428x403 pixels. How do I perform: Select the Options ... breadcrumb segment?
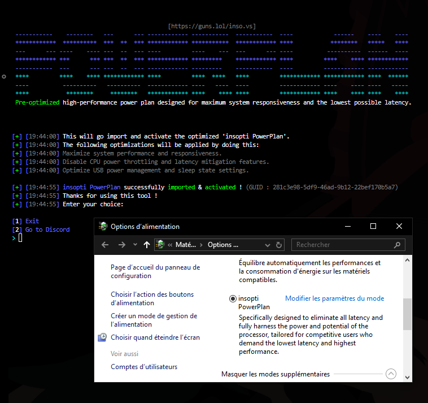223,245
